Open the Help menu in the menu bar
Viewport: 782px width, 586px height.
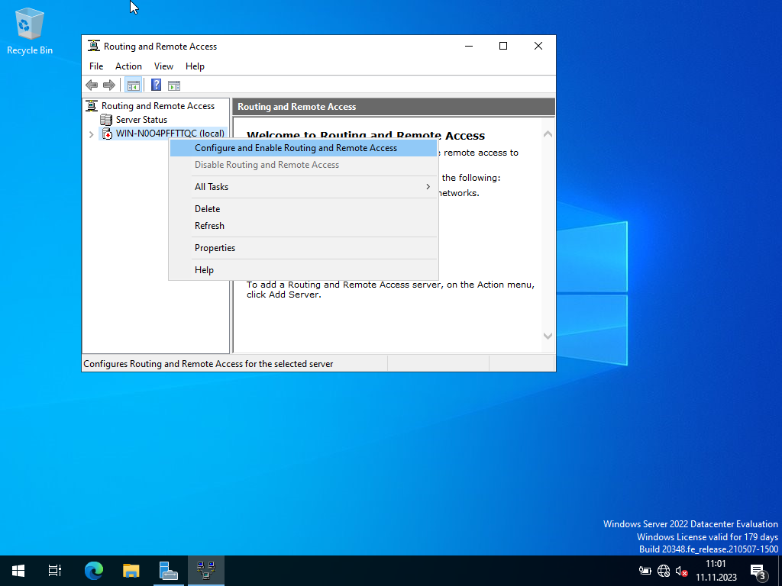pos(195,66)
